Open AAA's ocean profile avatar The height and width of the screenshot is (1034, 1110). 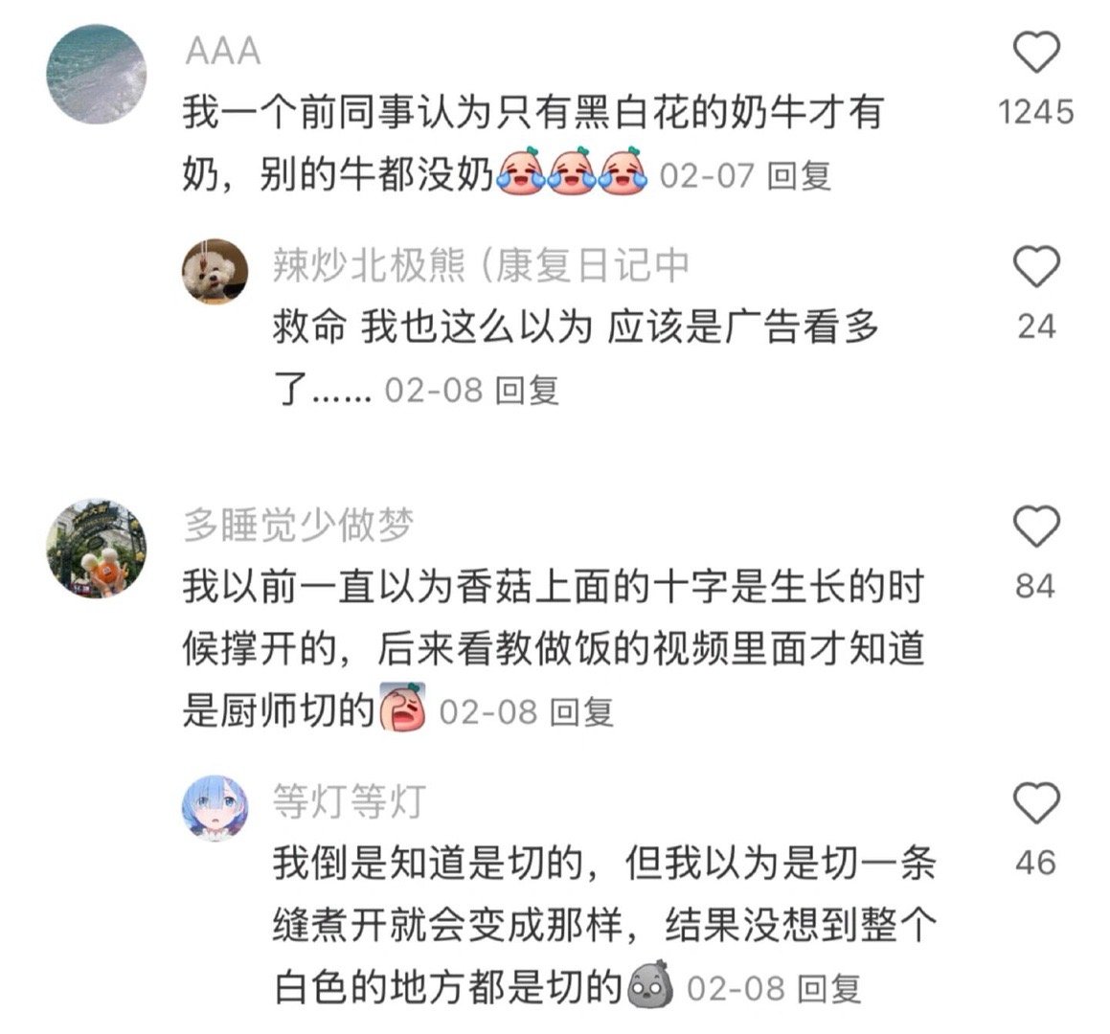97,75
